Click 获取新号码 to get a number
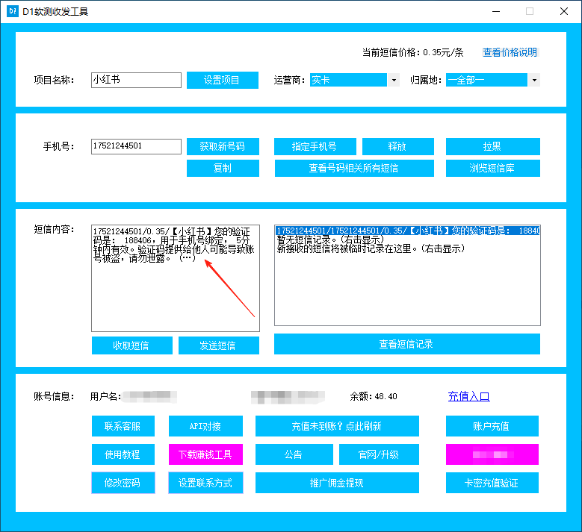Image resolution: width=582 pixels, height=532 pixels. tap(223, 146)
